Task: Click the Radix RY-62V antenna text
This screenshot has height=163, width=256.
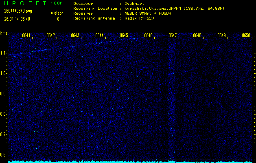Action: click(139, 18)
